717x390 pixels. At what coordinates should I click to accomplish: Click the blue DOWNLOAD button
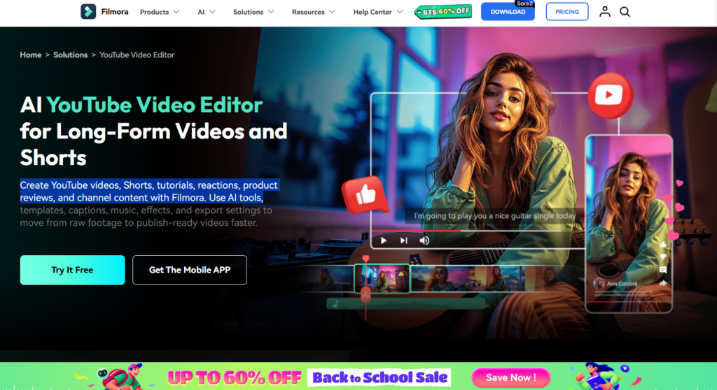pyautogui.click(x=508, y=12)
